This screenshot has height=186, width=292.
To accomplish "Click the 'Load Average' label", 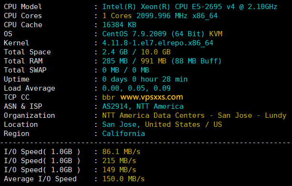I will pos(29,88).
